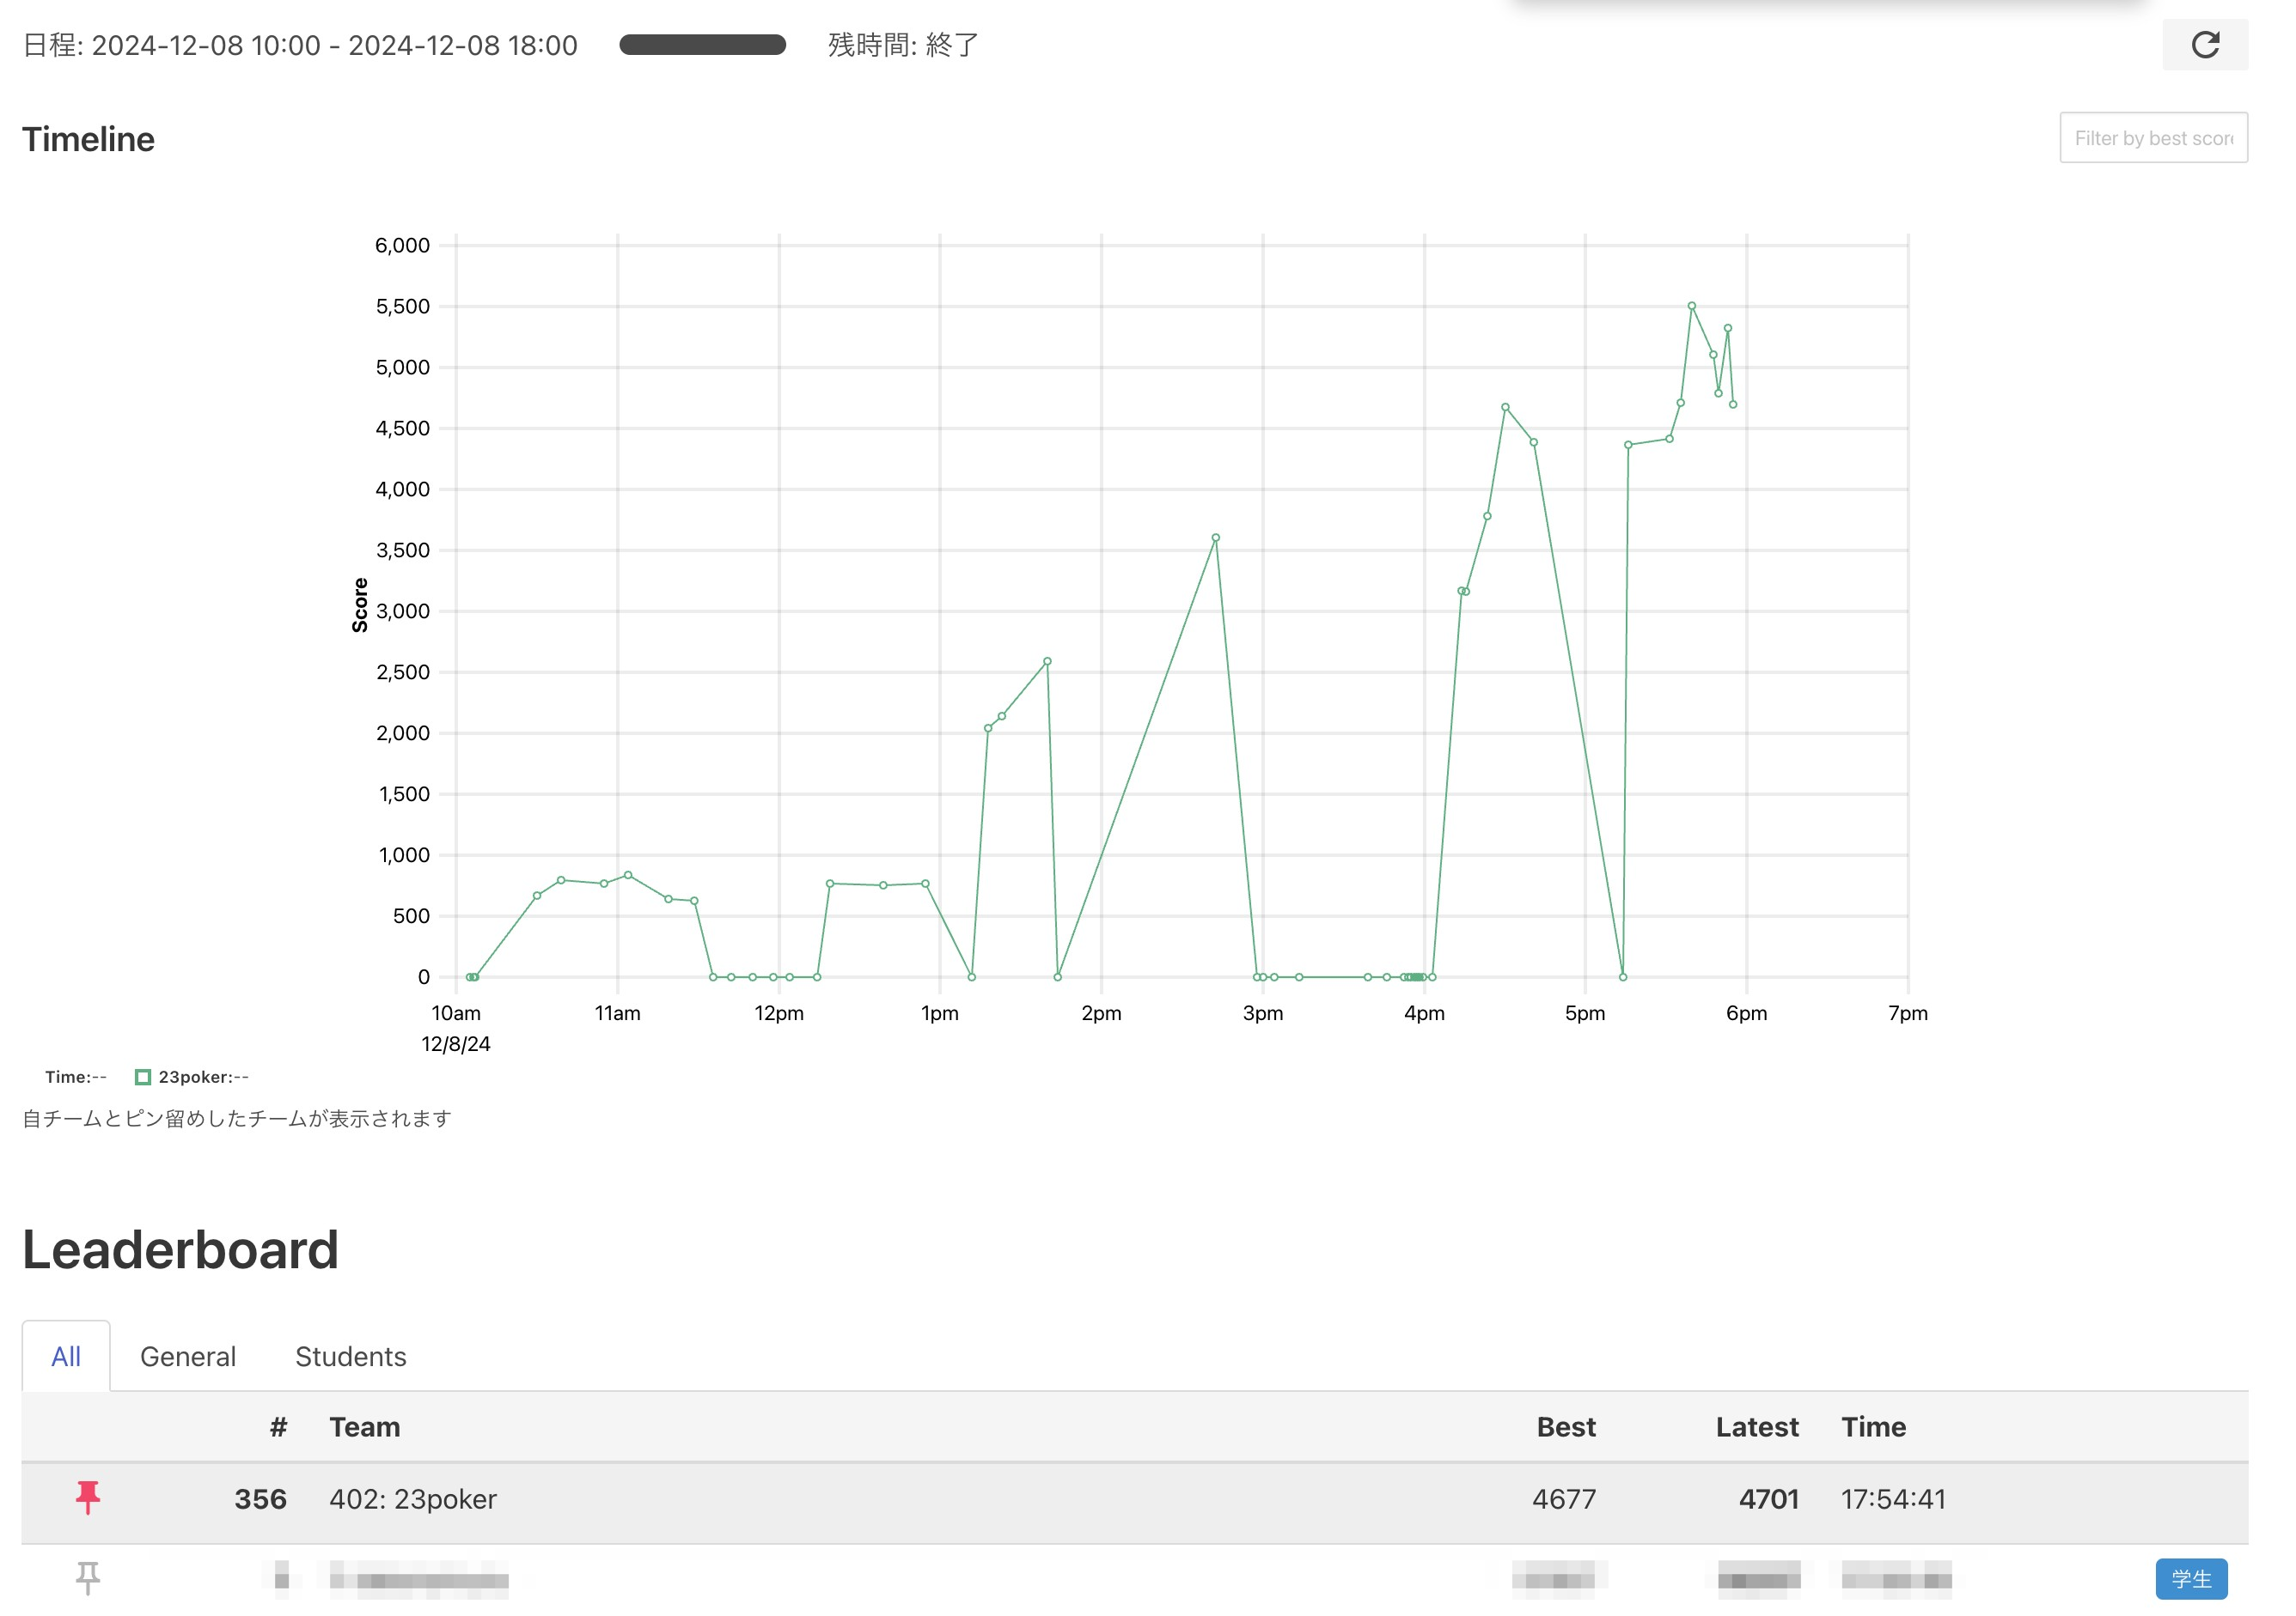Click the 402: 23poker team name
Screen dimensions: 2296x1616
413,1498
